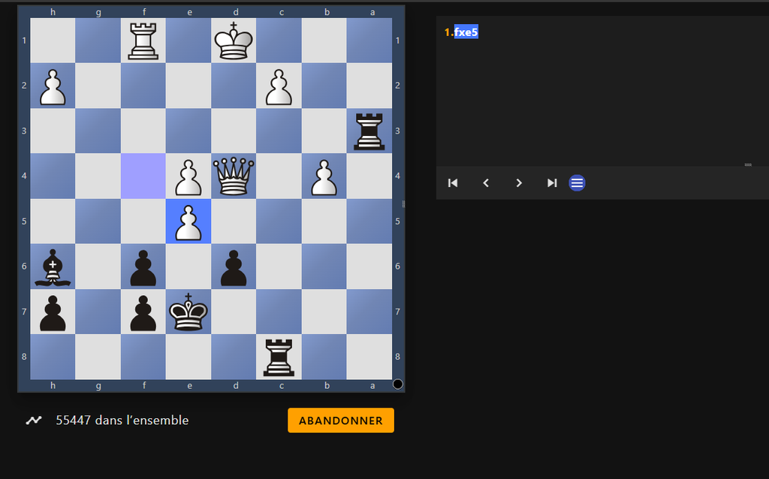This screenshot has width=769, height=479.
Task: Select the queen on d4
Action: coord(234,176)
